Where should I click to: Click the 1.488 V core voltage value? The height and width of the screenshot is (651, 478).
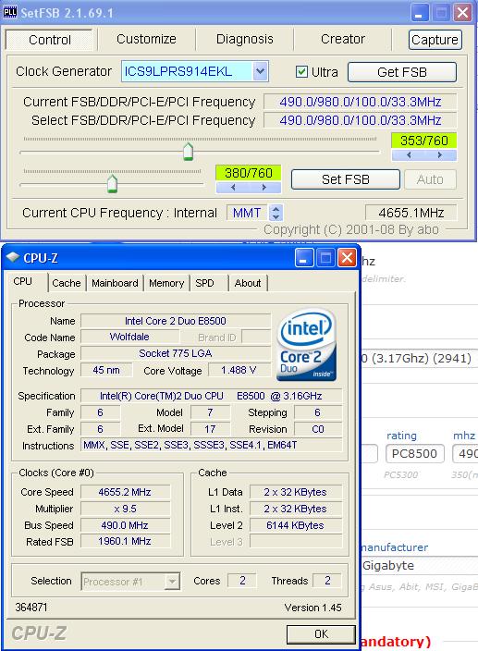coord(239,370)
